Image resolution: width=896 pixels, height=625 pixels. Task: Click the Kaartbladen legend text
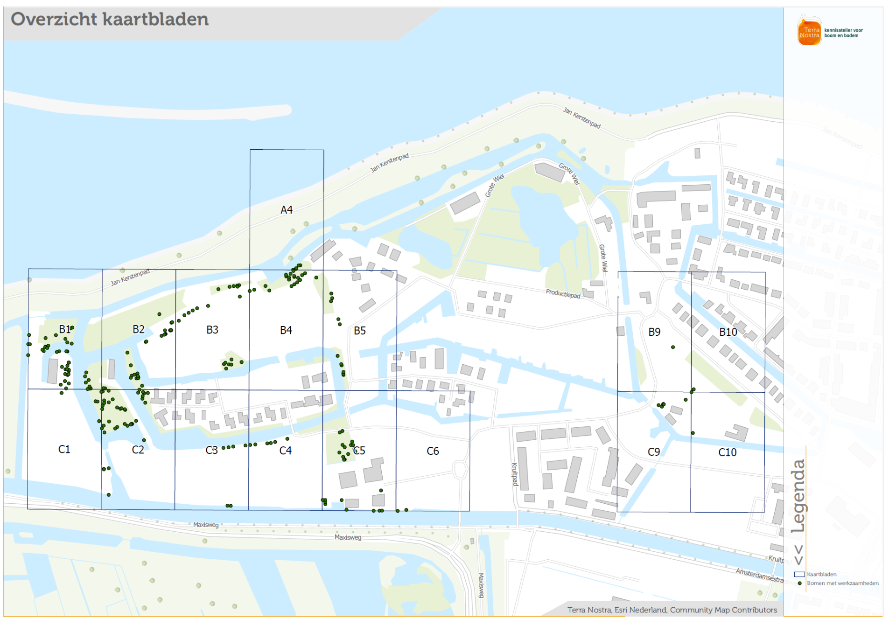pos(821,575)
